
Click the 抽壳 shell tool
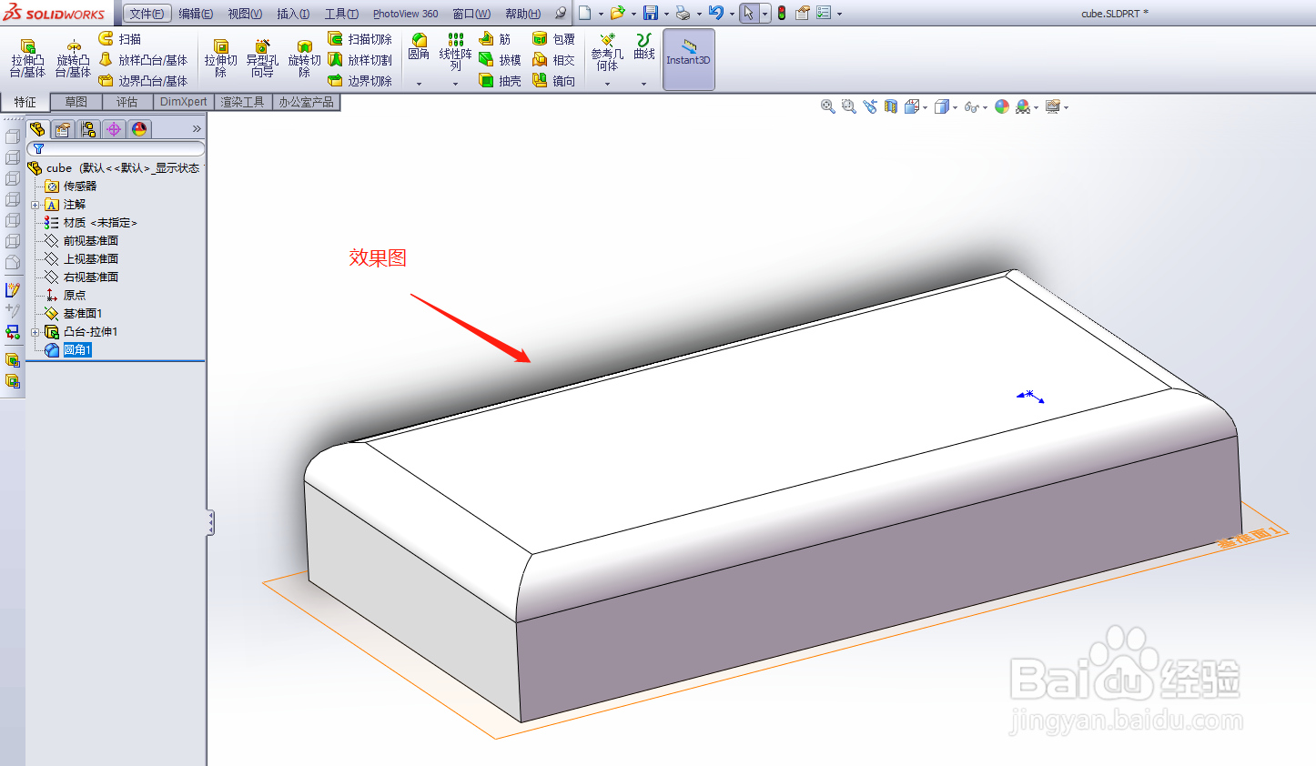(500, 81)
